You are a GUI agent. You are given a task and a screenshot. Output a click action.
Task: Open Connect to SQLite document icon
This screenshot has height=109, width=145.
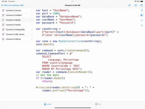(x=3, y=39)
